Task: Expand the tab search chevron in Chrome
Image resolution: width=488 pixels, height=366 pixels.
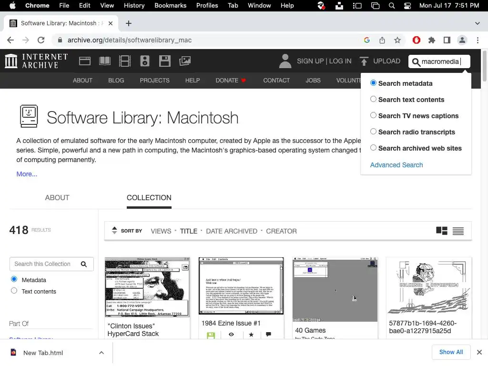Action: point(478,23)
